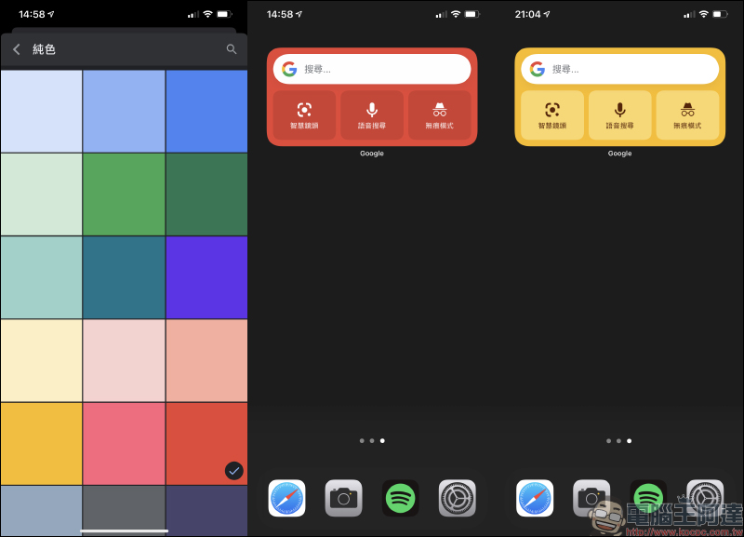Open Safari in middle screen dock
The image size is (744, 537).
286,498
